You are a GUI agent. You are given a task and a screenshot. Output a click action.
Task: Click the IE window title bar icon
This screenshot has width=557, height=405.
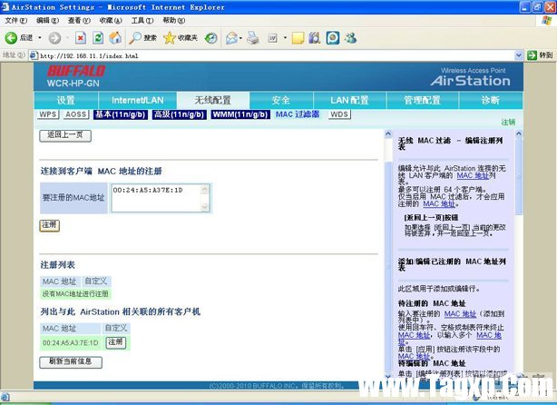click(5, 6)
